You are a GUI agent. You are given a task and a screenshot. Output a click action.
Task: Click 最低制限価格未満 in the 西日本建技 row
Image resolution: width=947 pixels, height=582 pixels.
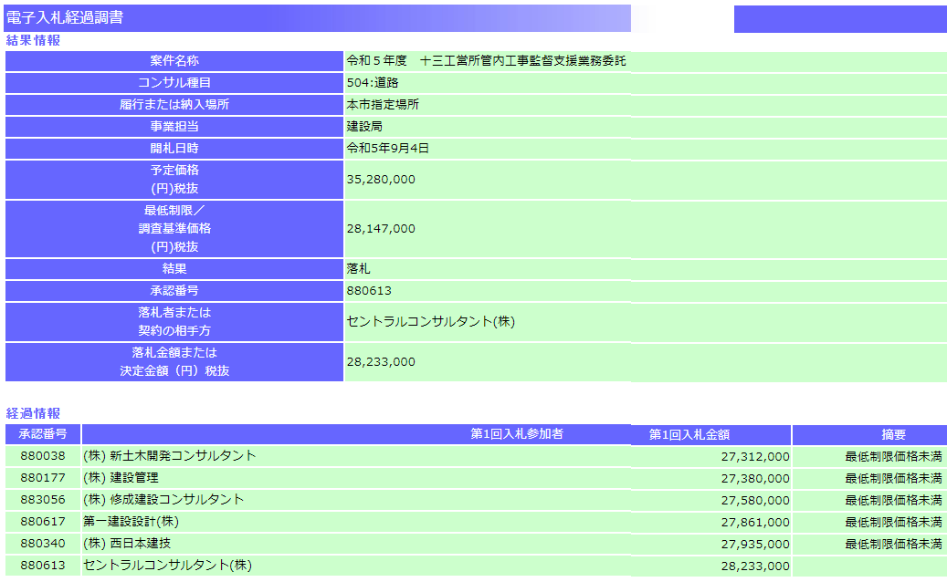[893, 544]
